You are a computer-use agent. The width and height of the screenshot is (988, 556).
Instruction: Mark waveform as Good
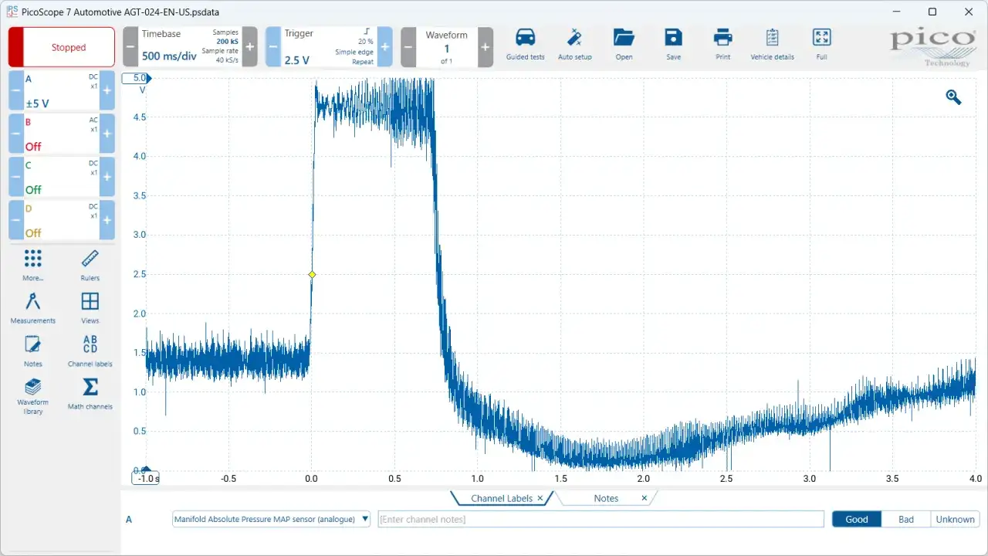856,519
